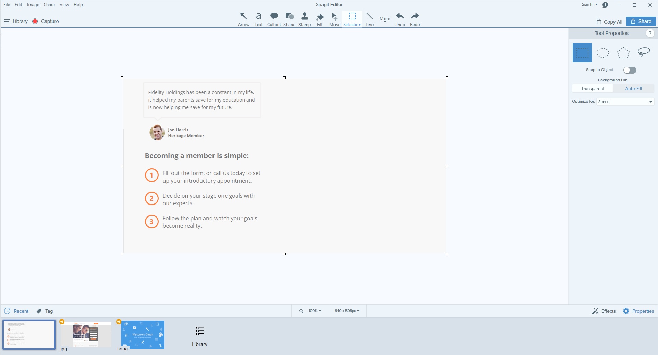Click the 'Jon Harris' name text
The height and width of the screenshot is (355, 658).
click(178, 130)
